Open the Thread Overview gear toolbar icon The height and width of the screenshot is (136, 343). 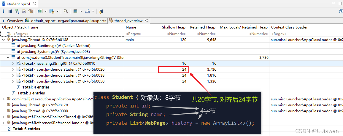pyautogui.click(x=31, y=11)
